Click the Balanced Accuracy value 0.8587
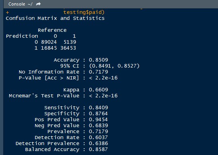218x155 pixels. (x=98, y=149)
